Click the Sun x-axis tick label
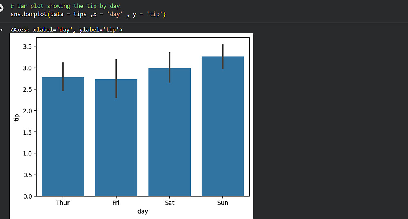The width and height of the screenshot is (408, 219). point(223,203)
